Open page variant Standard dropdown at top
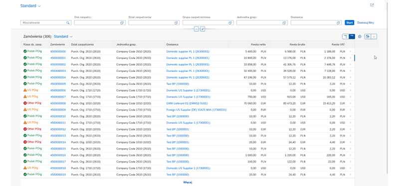This screenshot has height=186, width=399. (30, 6)
